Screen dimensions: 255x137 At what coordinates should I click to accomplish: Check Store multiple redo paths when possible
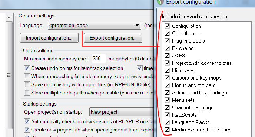[27, 93]
